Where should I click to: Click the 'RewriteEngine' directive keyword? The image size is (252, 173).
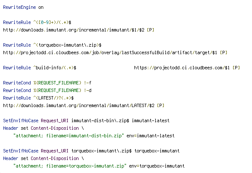click(19, 8)
